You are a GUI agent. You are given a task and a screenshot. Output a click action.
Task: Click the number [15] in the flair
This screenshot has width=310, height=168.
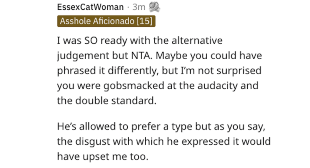[x=145, y=21]
